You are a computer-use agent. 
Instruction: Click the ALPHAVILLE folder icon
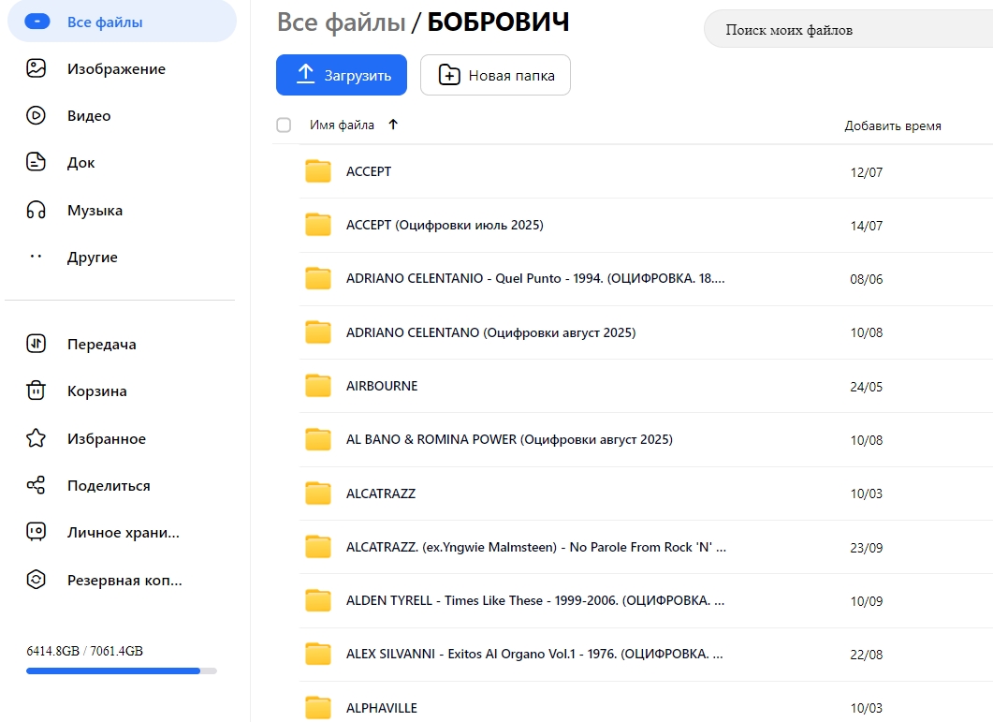click(318, 707)
